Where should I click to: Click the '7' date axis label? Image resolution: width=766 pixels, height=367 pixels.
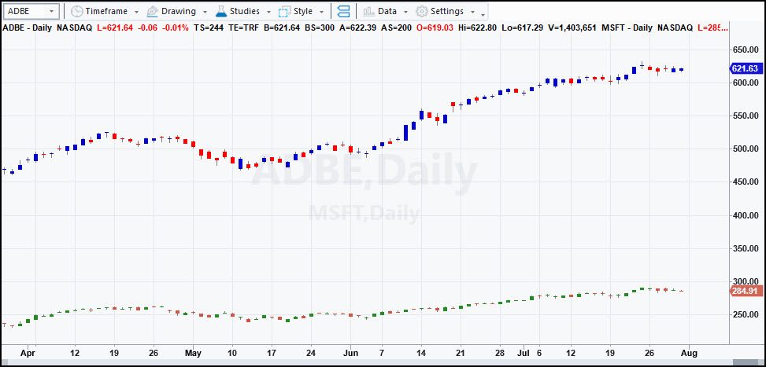pyautogui.click(x=382, y=352)
